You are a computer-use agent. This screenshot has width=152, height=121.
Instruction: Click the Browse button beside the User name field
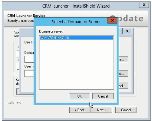124,74
